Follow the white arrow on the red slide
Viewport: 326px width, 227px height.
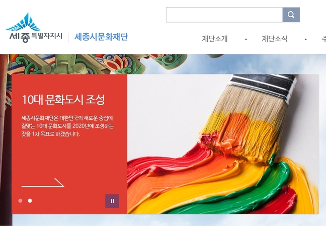tap(43, 183)
